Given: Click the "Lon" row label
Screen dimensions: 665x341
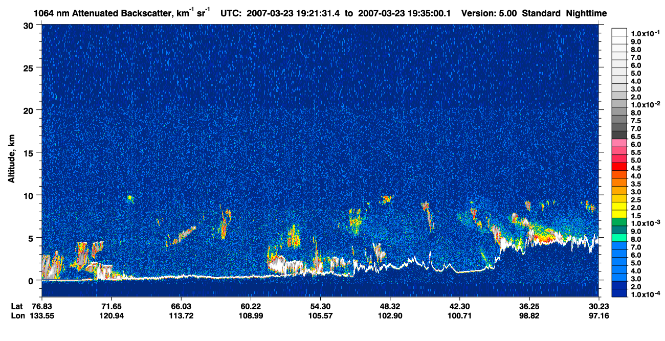Looking at the screenshot, I should 17,315.
